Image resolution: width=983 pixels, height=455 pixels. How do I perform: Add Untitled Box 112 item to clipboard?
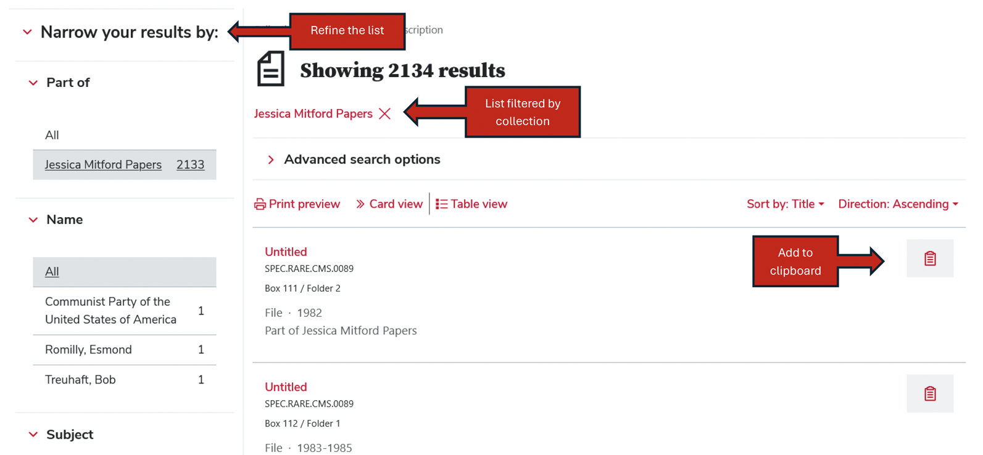pyautogui.click(x=929, y=393)
